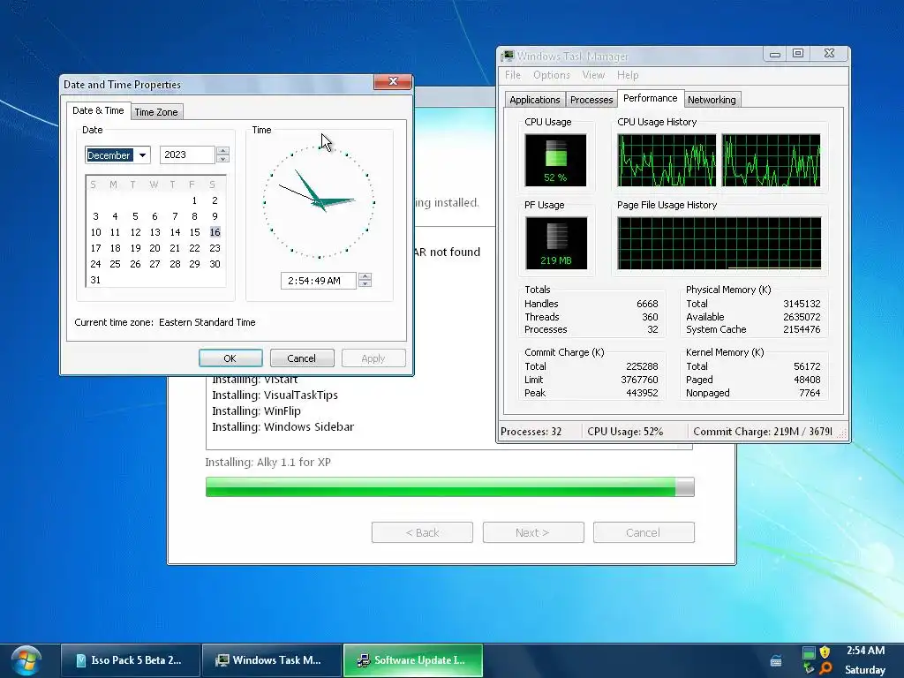Click status bar 'Processes: 32'
The image size is (904, 678).
531,431
